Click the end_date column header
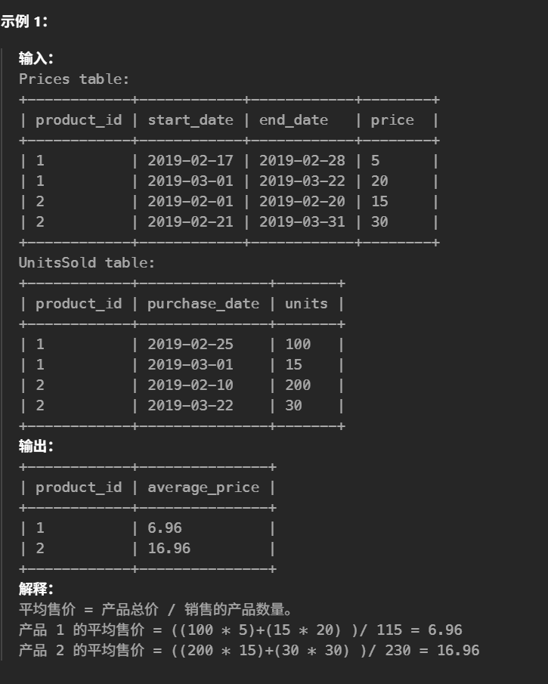This screenshot has width=548, height=684. tap(294, 120)
